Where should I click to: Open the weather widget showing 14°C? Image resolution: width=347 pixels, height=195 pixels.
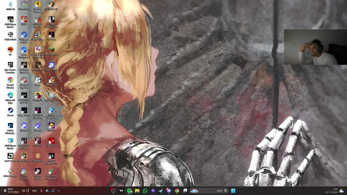click(x=335, y=191)
